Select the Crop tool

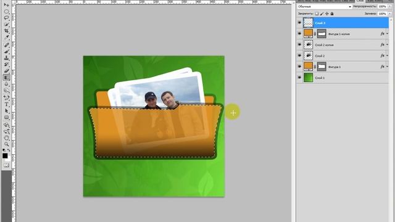pyautogui.click(x=6, y=31)
